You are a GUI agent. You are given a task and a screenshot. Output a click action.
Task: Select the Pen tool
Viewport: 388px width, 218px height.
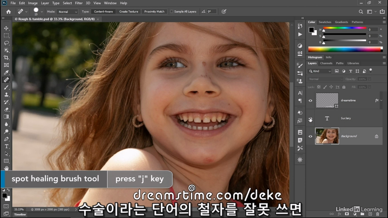6,139
